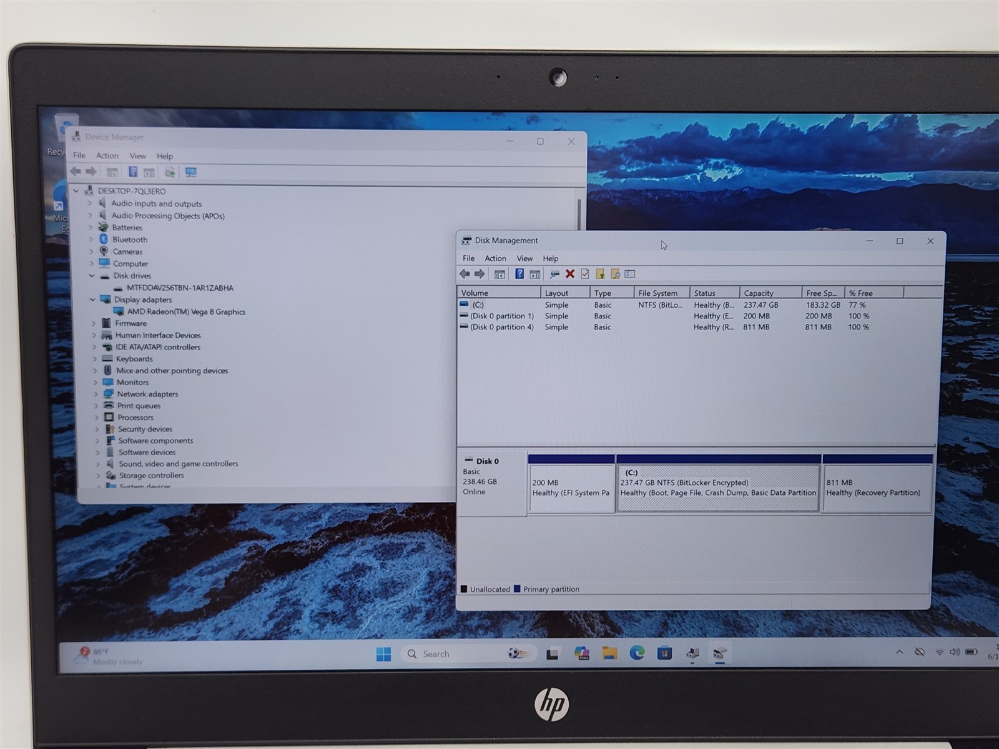Click the folder with magnifier icon
Viewport: 999px width, 749px height.
point(615,274)
